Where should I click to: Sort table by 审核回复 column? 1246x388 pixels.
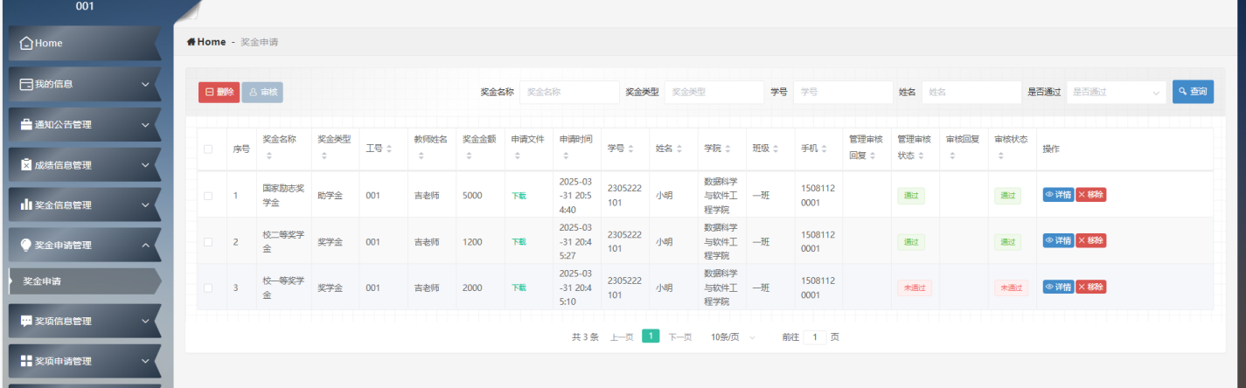pos(952,156)
